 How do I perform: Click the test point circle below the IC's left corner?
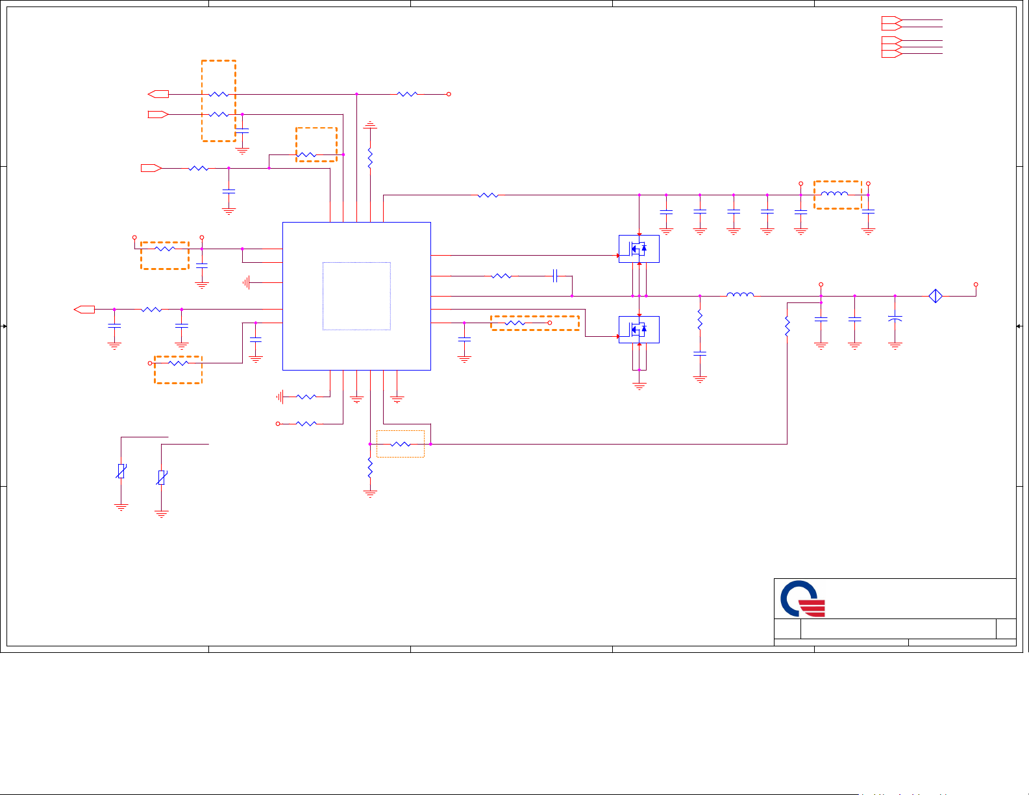pos(278,424)
